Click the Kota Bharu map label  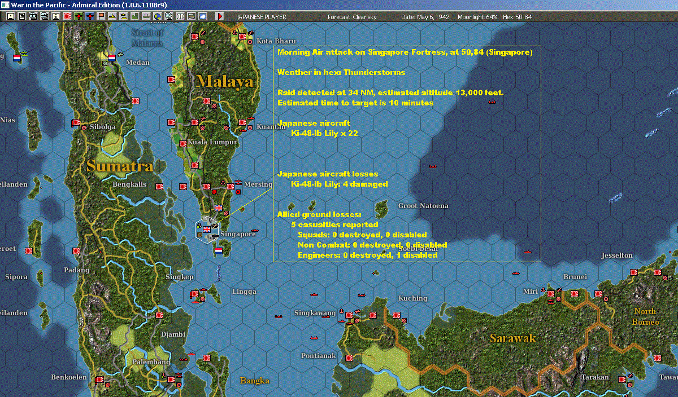pyautogui.click(x=276, y=41)
